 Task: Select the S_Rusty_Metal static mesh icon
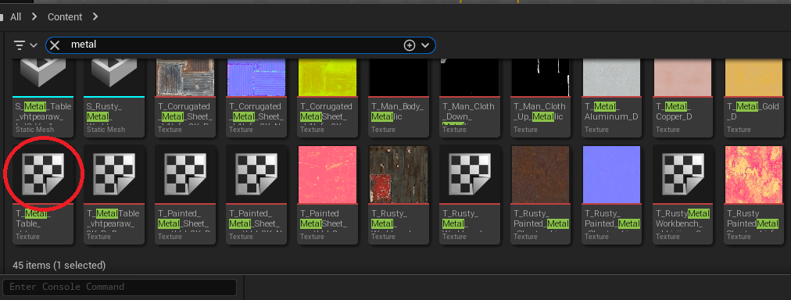click(114, 77)
